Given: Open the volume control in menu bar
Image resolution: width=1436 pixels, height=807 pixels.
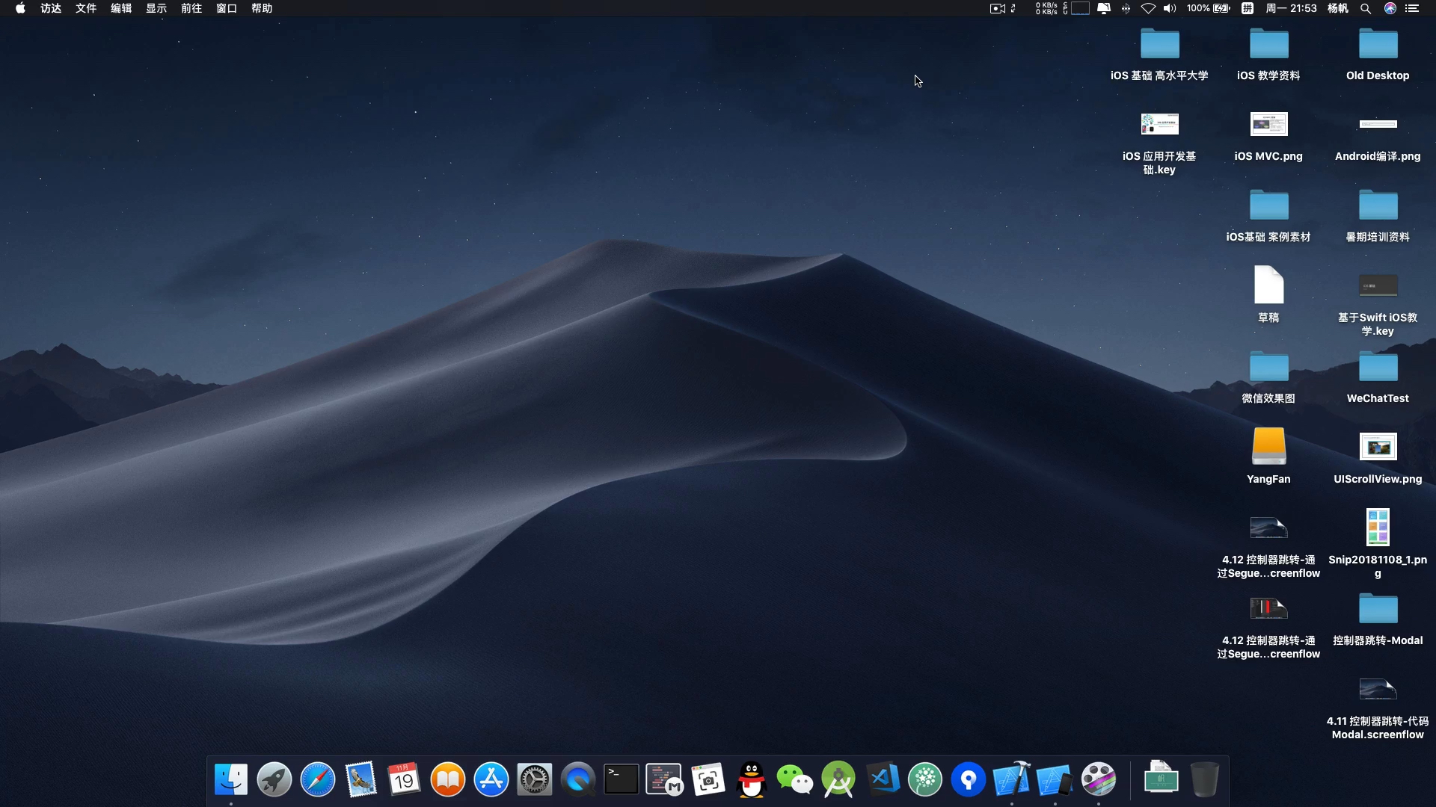Looking at the screenshot, I should click(1170, 8).
